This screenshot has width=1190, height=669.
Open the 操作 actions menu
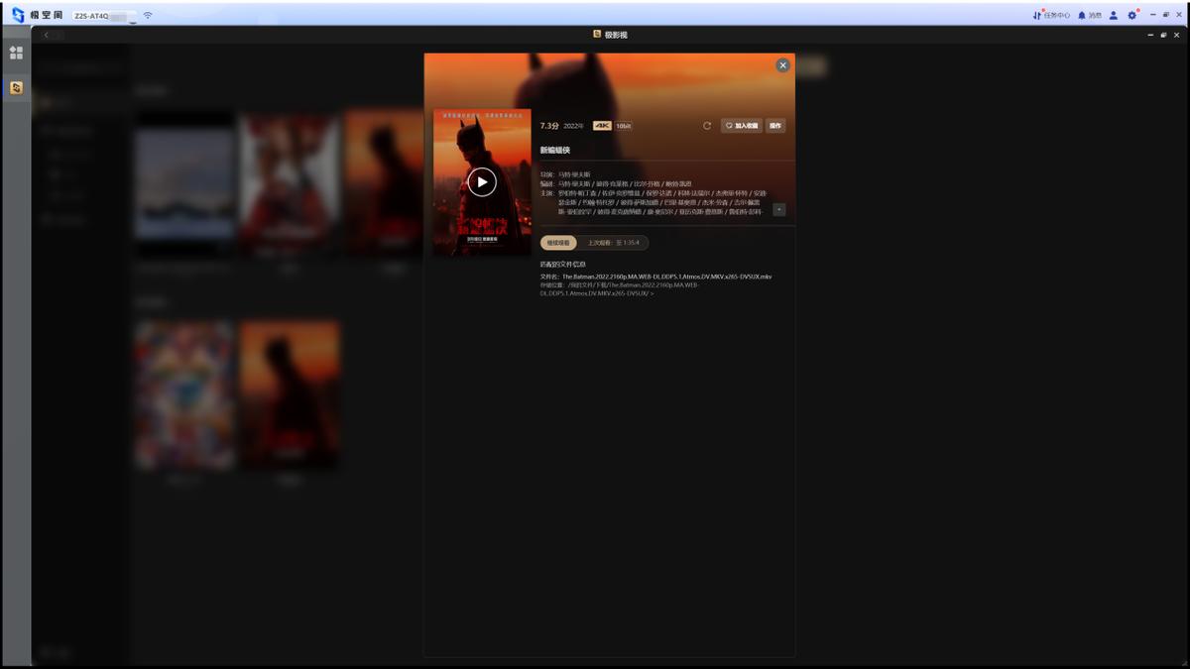coord(775,126)
